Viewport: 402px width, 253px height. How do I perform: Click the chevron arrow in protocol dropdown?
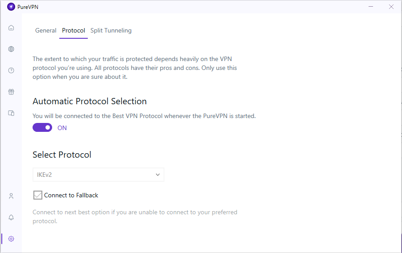pyautogui.click(x=158, y=175)
